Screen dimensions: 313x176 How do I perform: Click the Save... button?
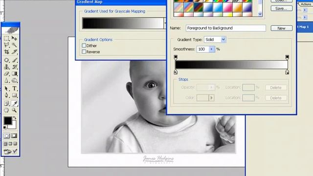pyautogui.click(x=282, y=8)
